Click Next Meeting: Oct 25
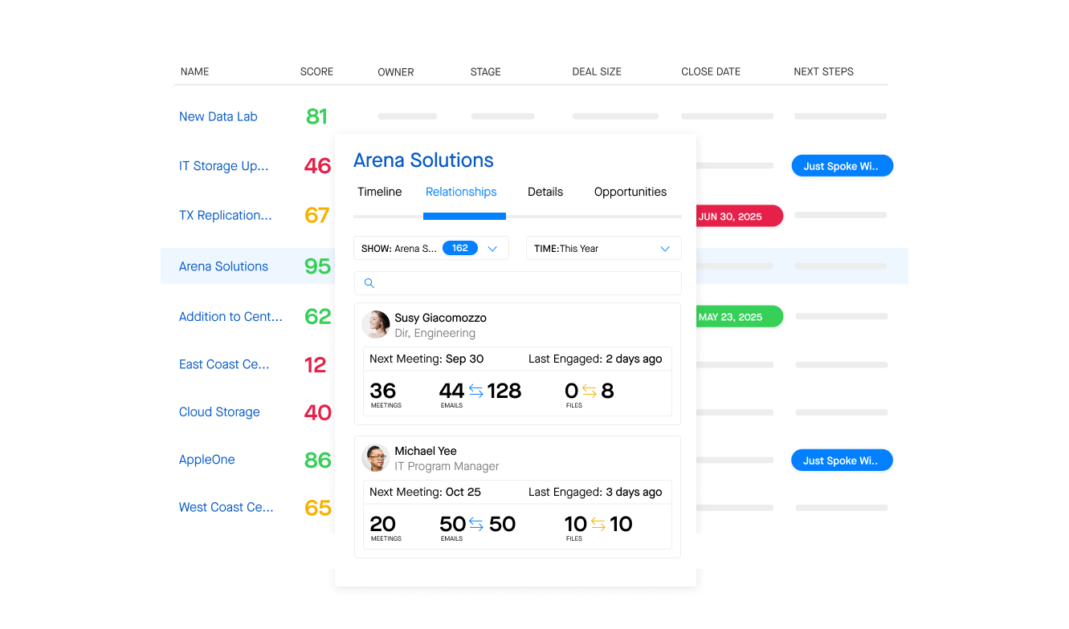 [x=425, y=492]
